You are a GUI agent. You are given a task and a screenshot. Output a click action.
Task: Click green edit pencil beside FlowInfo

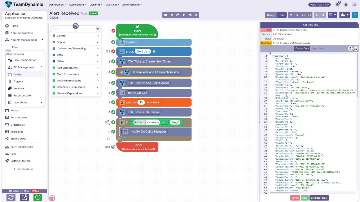click(113, 42)
